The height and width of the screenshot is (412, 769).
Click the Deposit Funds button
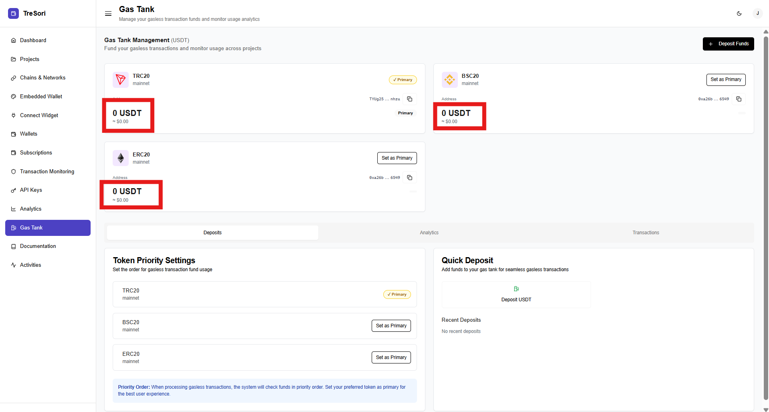click(x=728, y=44)
